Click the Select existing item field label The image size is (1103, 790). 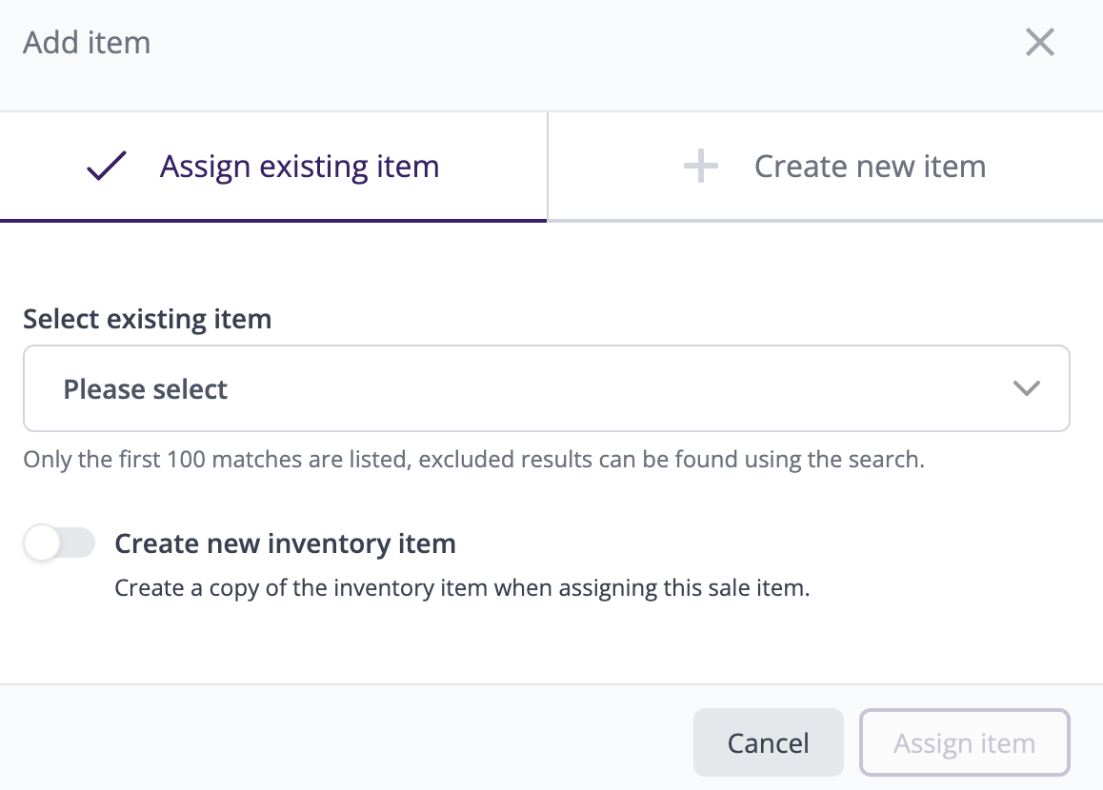148,319
